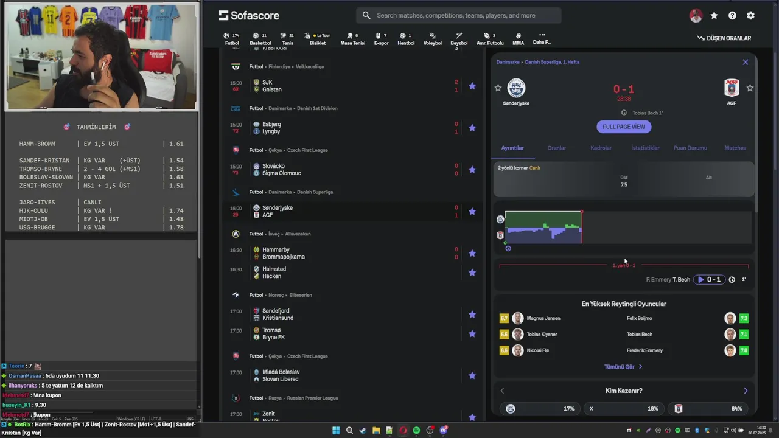Go to next Kim Kazanır card

(x=746, y=391)
